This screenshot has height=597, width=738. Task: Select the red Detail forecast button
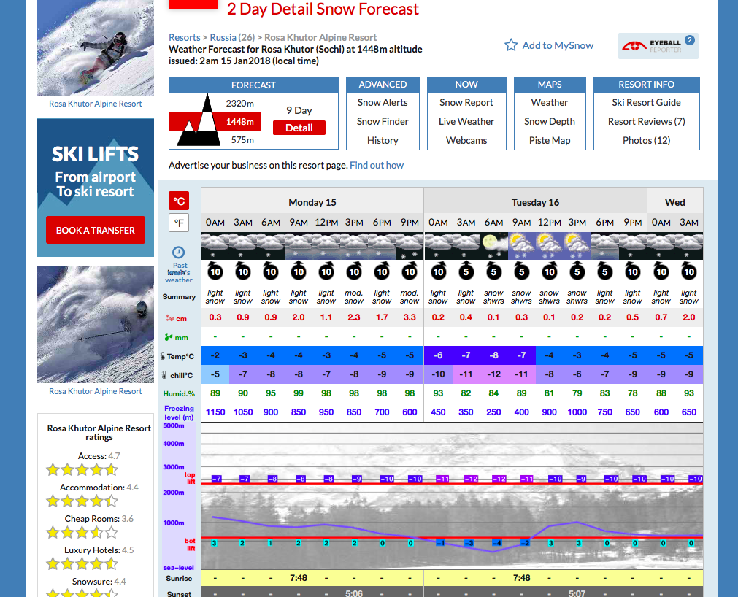click(x=299, y=128)
